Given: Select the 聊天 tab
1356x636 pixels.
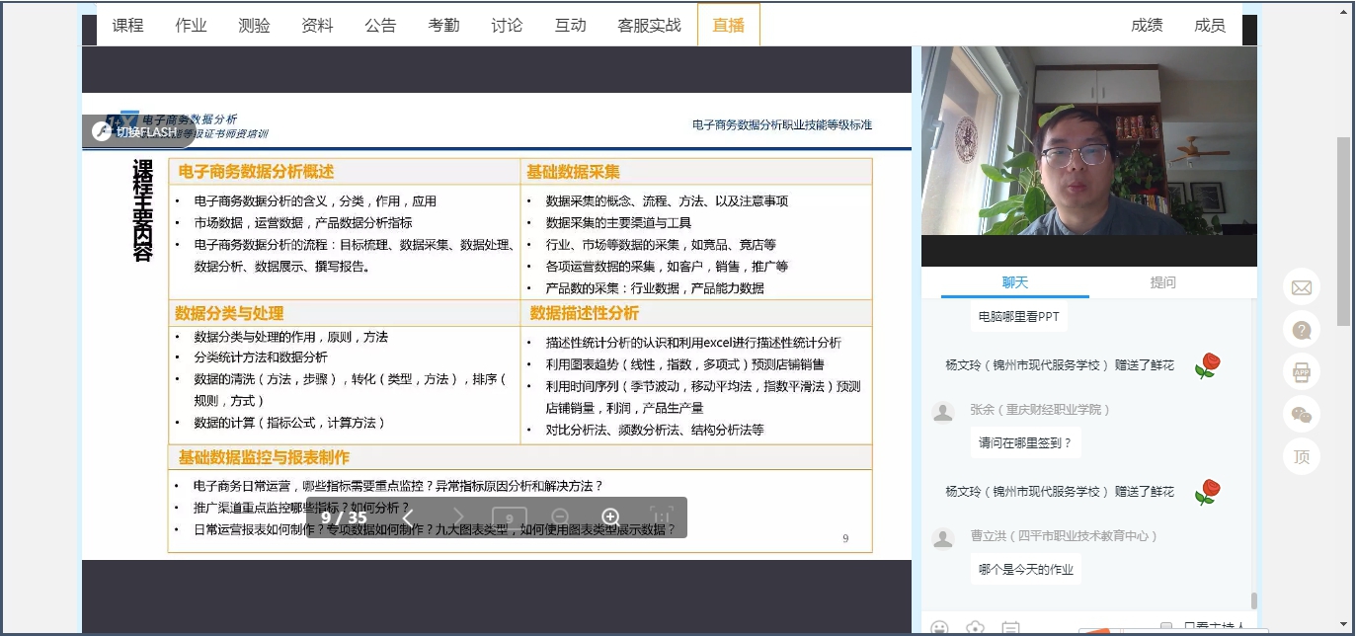Looking at the screenshot, I should [1015, 282].
